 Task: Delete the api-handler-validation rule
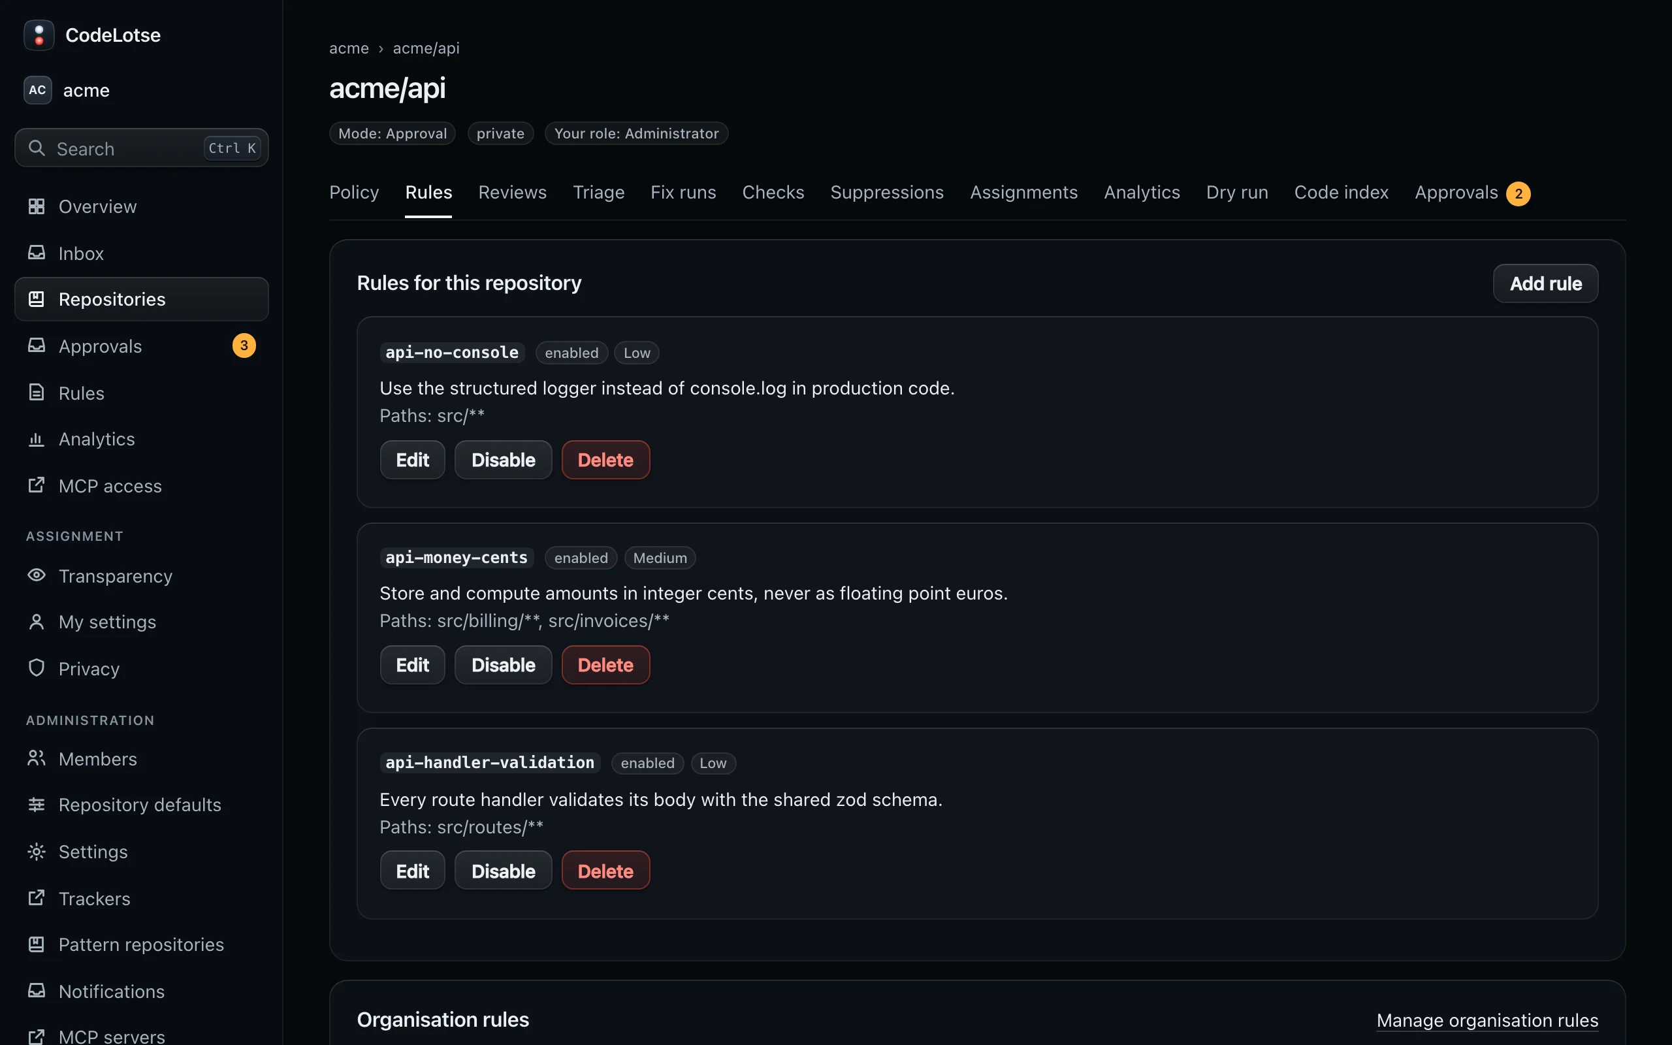605,870
